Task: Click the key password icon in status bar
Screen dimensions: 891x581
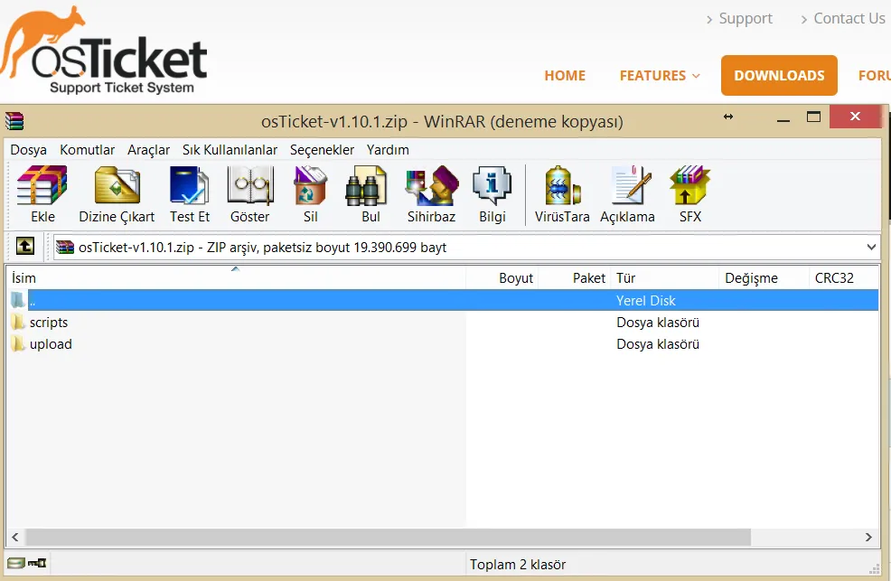Action: tap(37, 563)
